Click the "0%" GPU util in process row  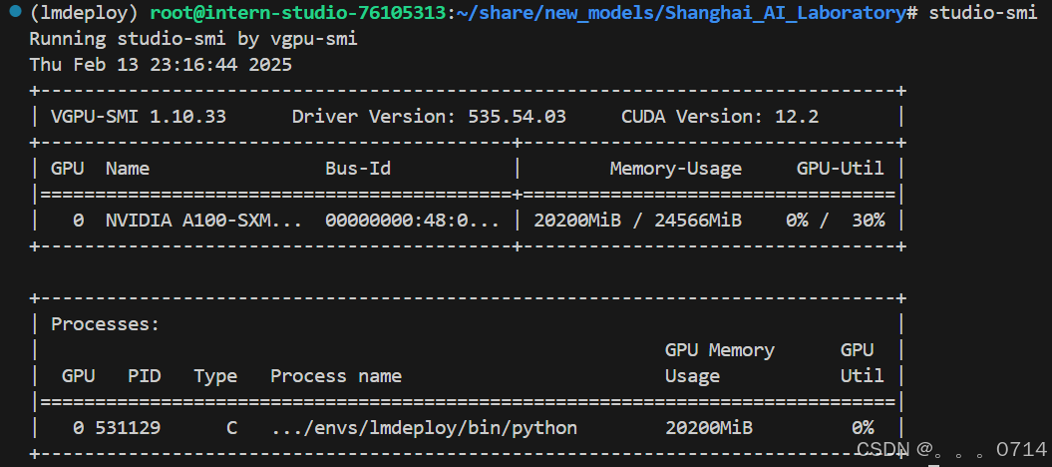tap(863, 427)
